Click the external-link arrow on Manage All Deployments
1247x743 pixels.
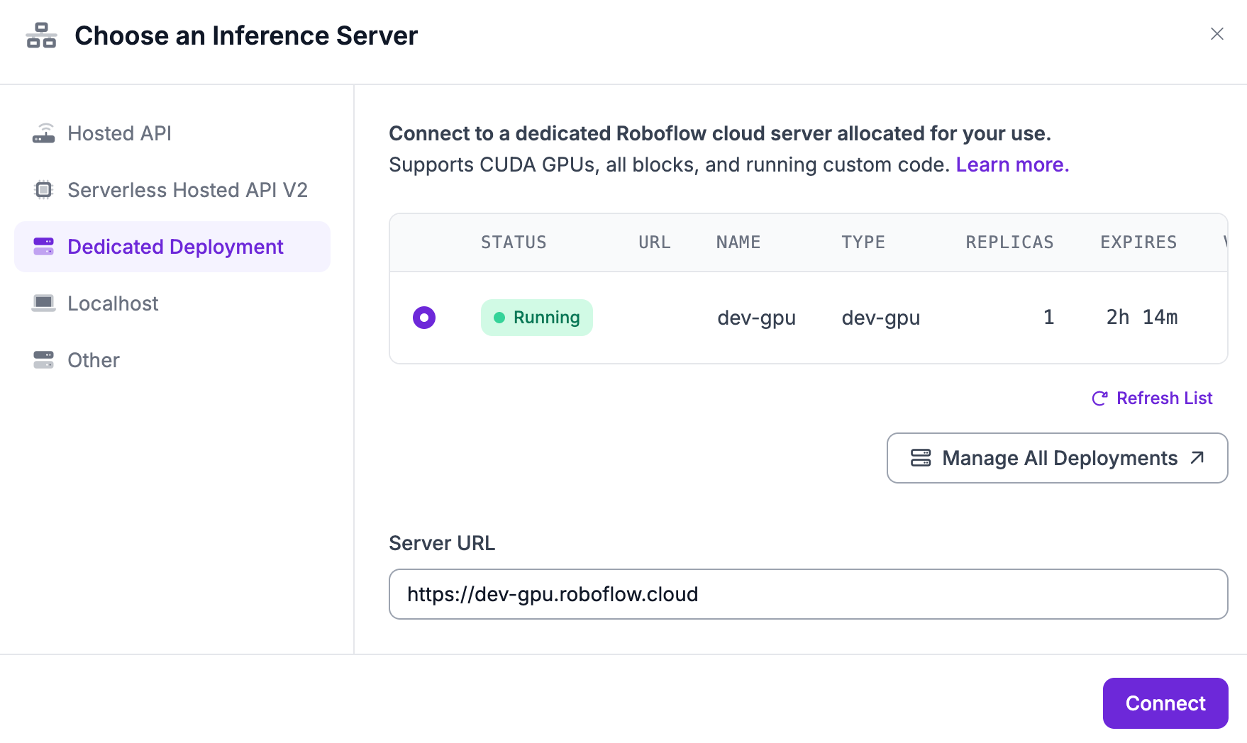(1197, 458)
